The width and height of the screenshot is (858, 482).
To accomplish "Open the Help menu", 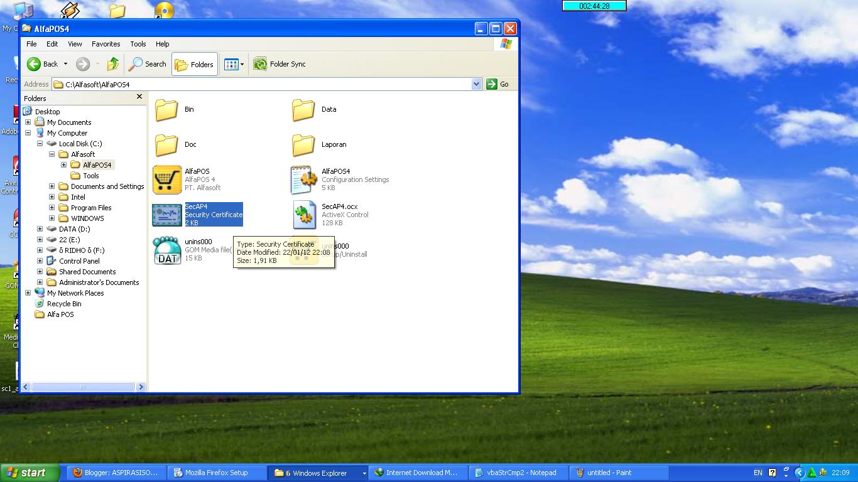I will coord(163,44).
